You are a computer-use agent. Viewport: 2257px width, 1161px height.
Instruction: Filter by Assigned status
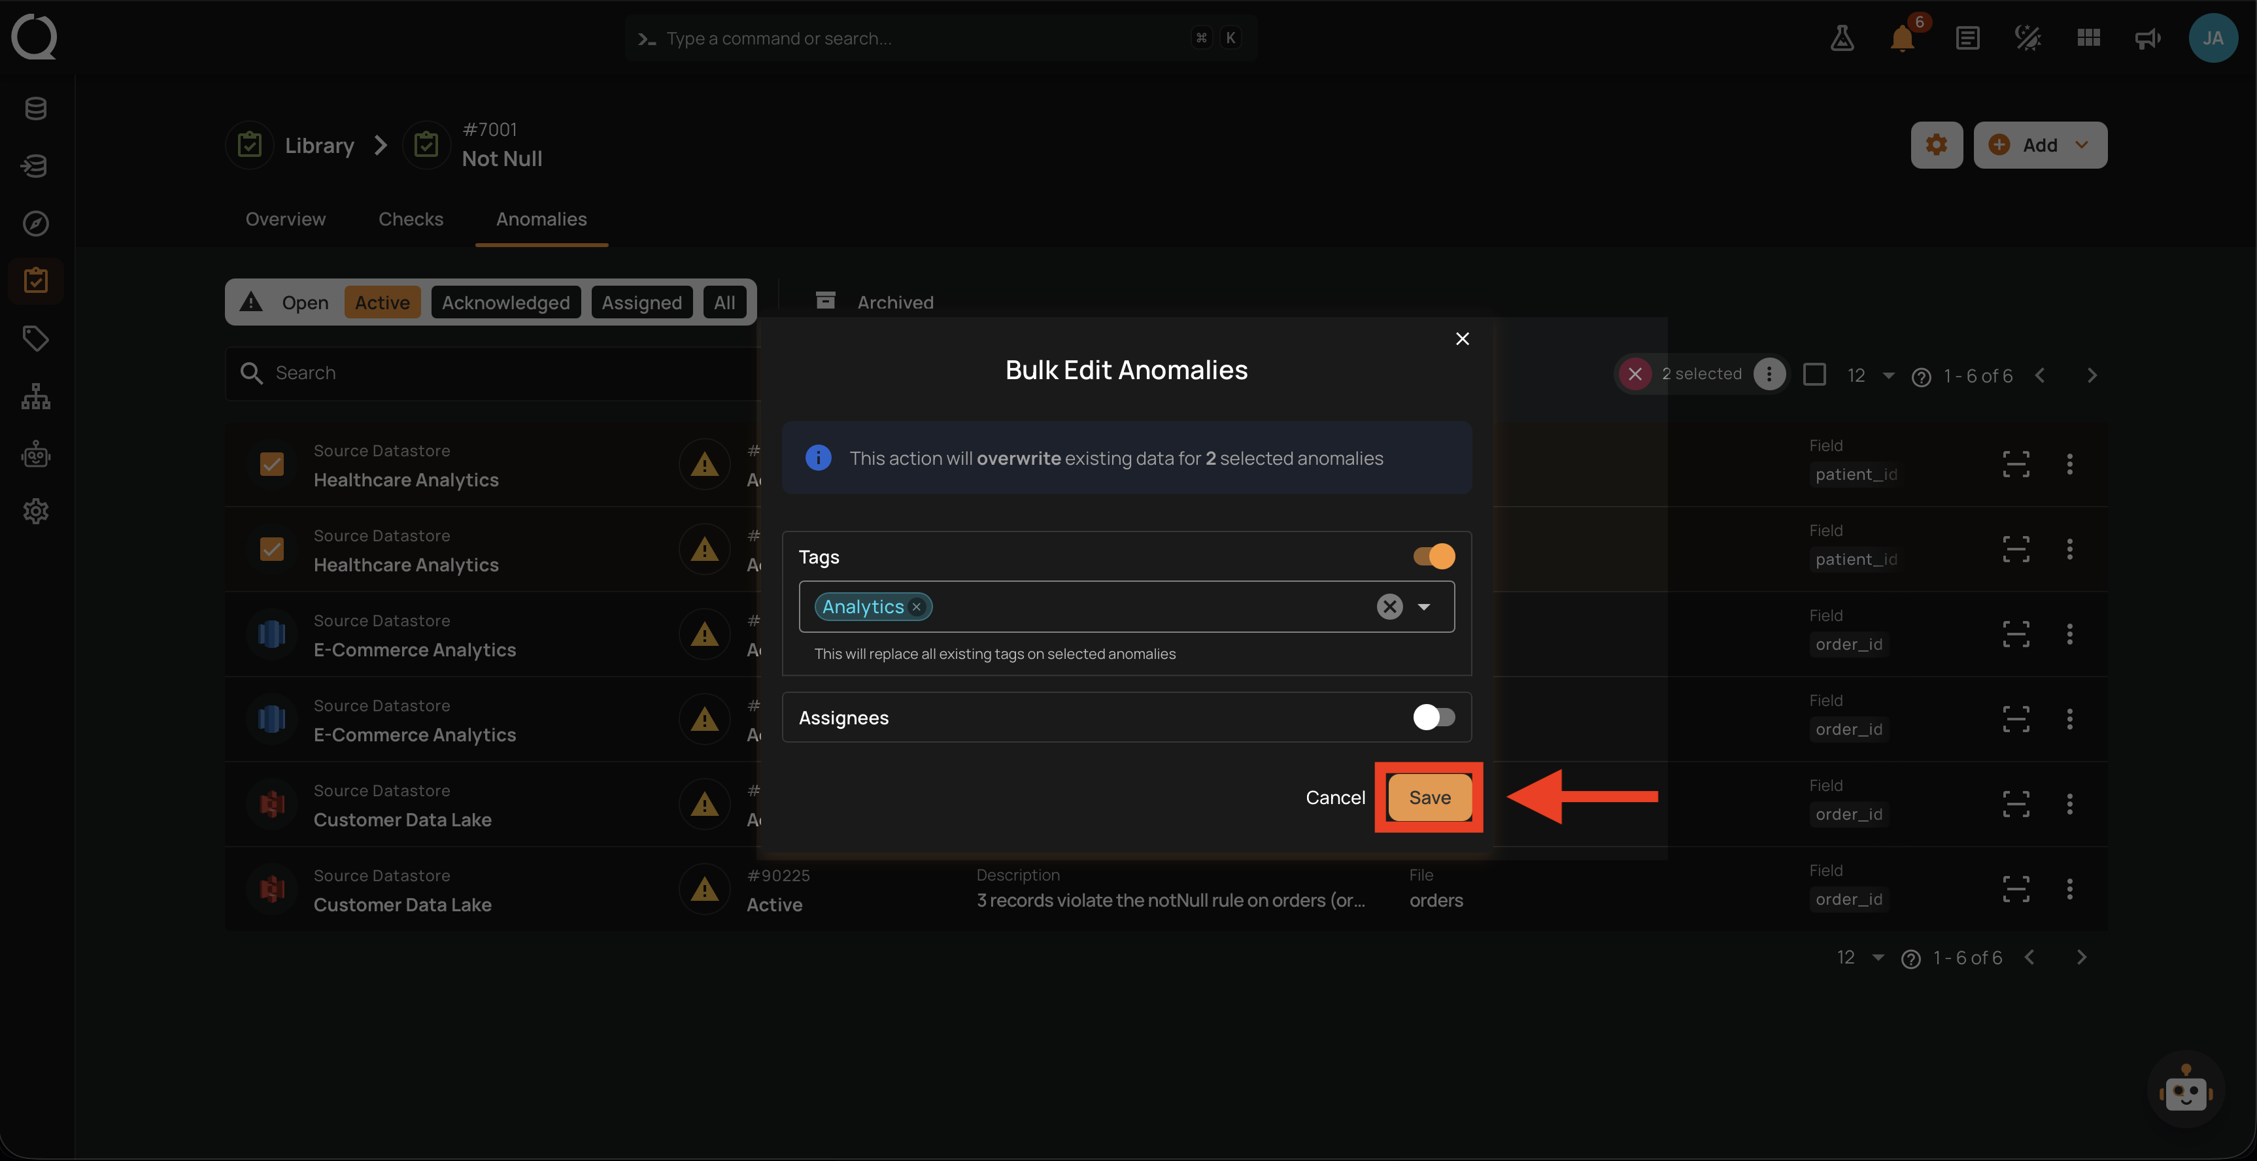click(x=641, y=302)
